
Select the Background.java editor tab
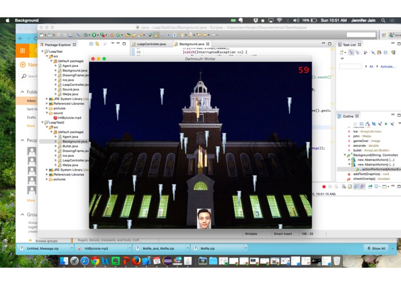[192, 44]
